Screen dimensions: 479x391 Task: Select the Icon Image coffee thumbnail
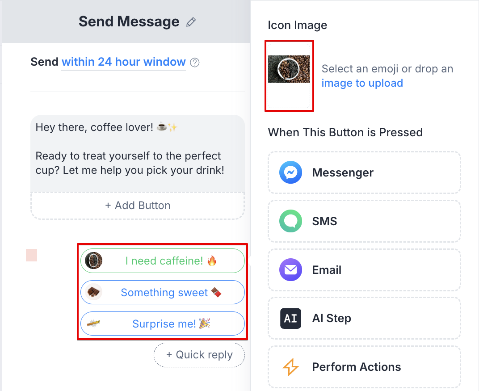(289, 69)
